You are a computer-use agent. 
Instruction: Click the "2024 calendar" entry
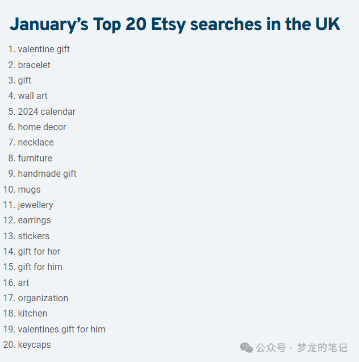coord(47,111)
